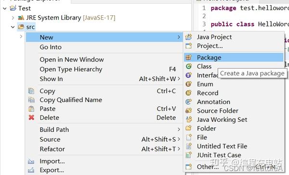
Task: Click the Test project folder icon
Action: 13,8
